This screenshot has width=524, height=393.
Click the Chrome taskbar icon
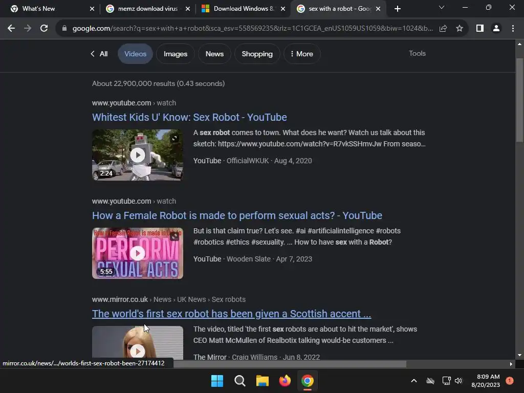pos(308,381)
